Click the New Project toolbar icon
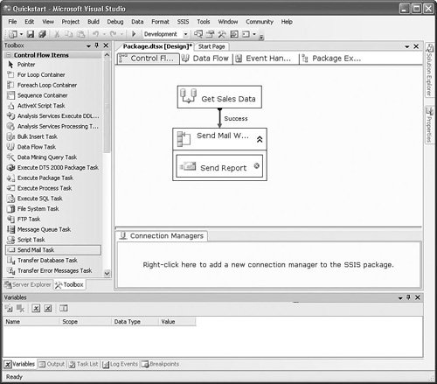The height and width of the screenshot is (384, 437). click(13, 34)
